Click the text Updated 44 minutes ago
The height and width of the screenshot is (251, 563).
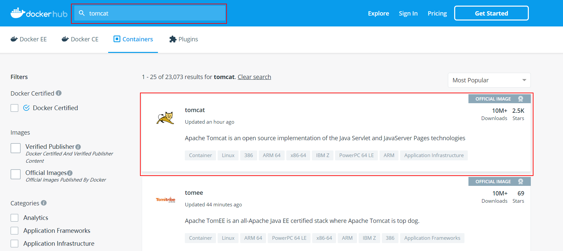[x=213, y=205]
